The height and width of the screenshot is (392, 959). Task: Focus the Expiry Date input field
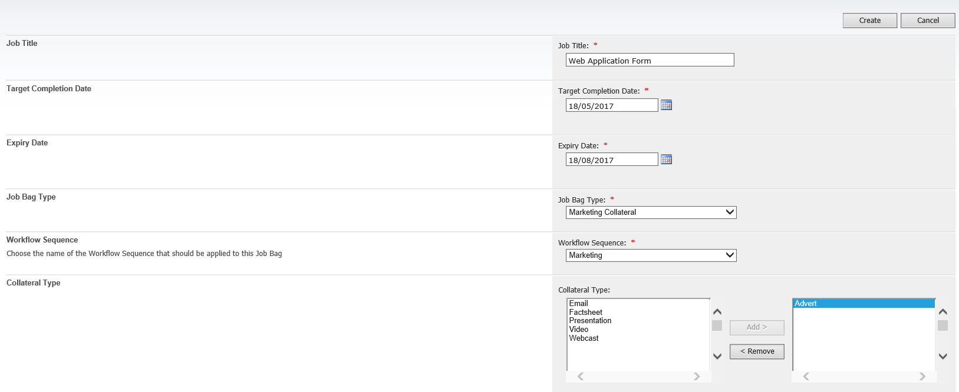click(612, 160)
